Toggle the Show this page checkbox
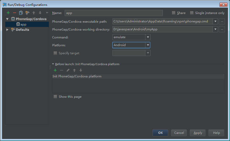 pos(55,96)
